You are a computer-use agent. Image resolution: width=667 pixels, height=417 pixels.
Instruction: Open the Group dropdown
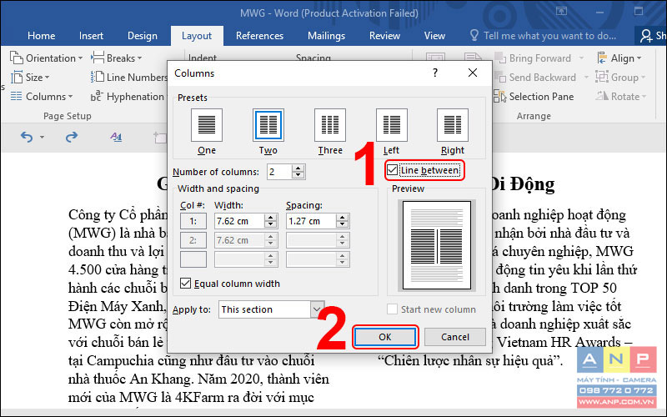[621, 78]
